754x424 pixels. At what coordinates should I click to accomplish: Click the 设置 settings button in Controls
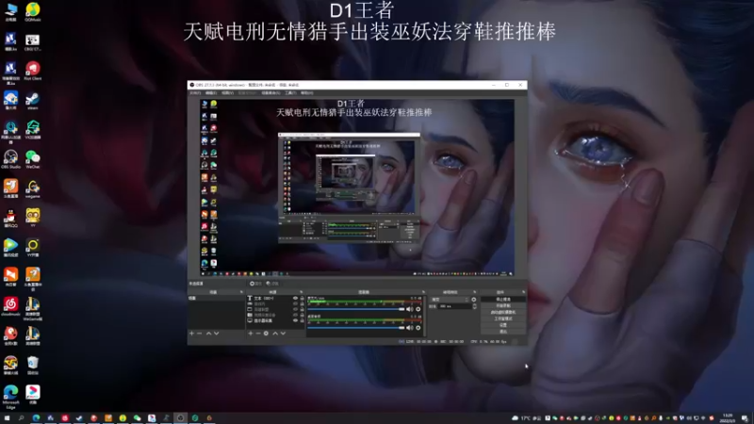click(503, 325)
